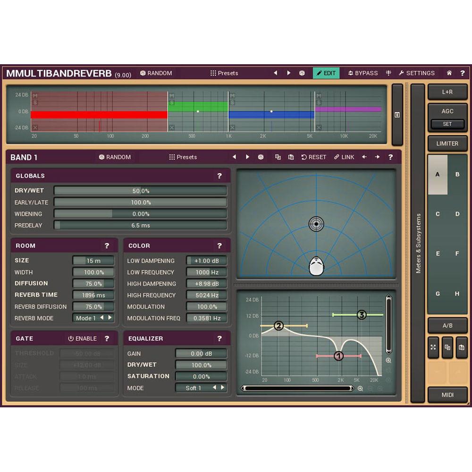Click the Copy icon in the Band 1 toolbar
This screenshot has width=472, height=472.
pos(278,157)
